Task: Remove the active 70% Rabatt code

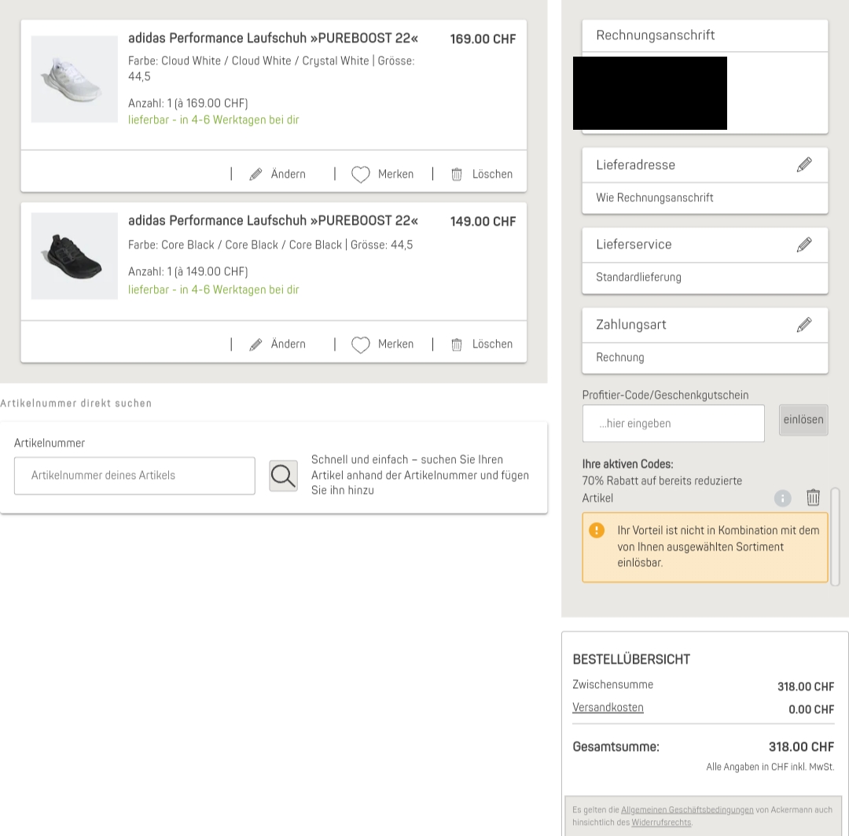Action: 813,498
